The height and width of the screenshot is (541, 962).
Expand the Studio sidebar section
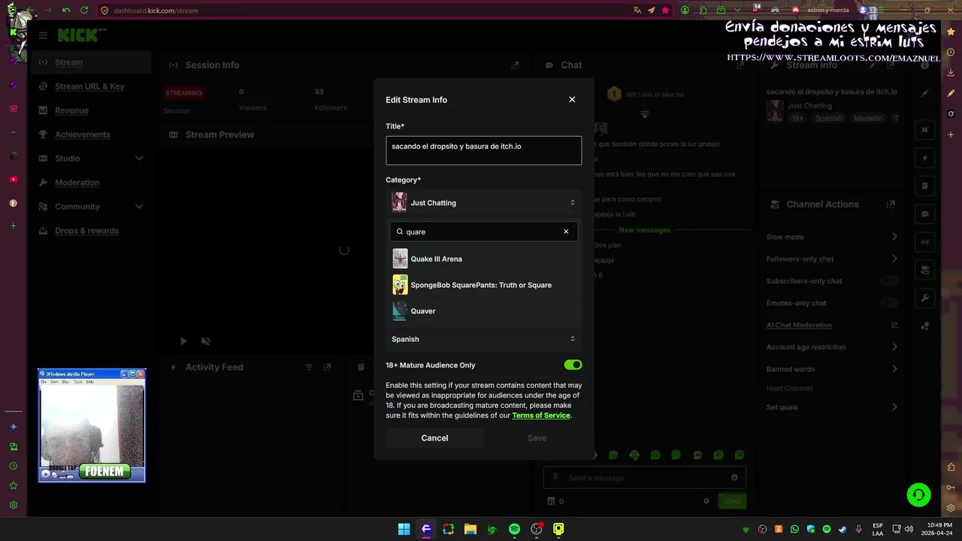[90, 159]
